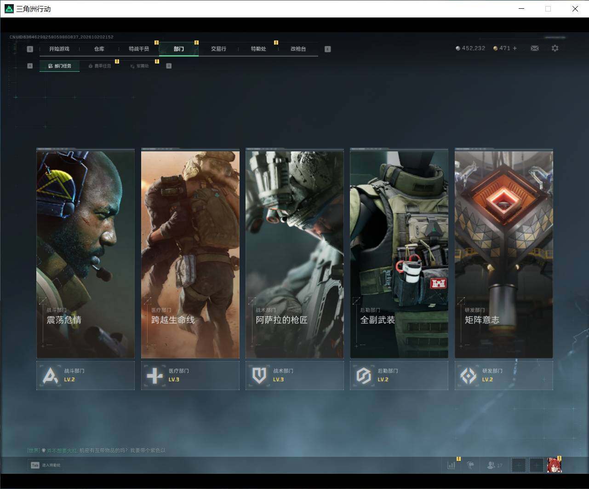Open the 特勤处 tab

[258, 49]
